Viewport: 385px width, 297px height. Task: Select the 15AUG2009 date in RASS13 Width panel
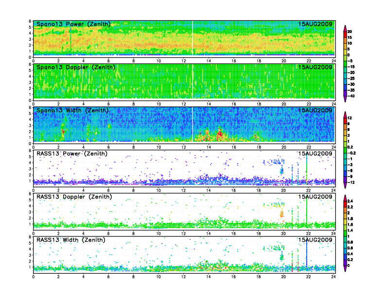[315, 240]
